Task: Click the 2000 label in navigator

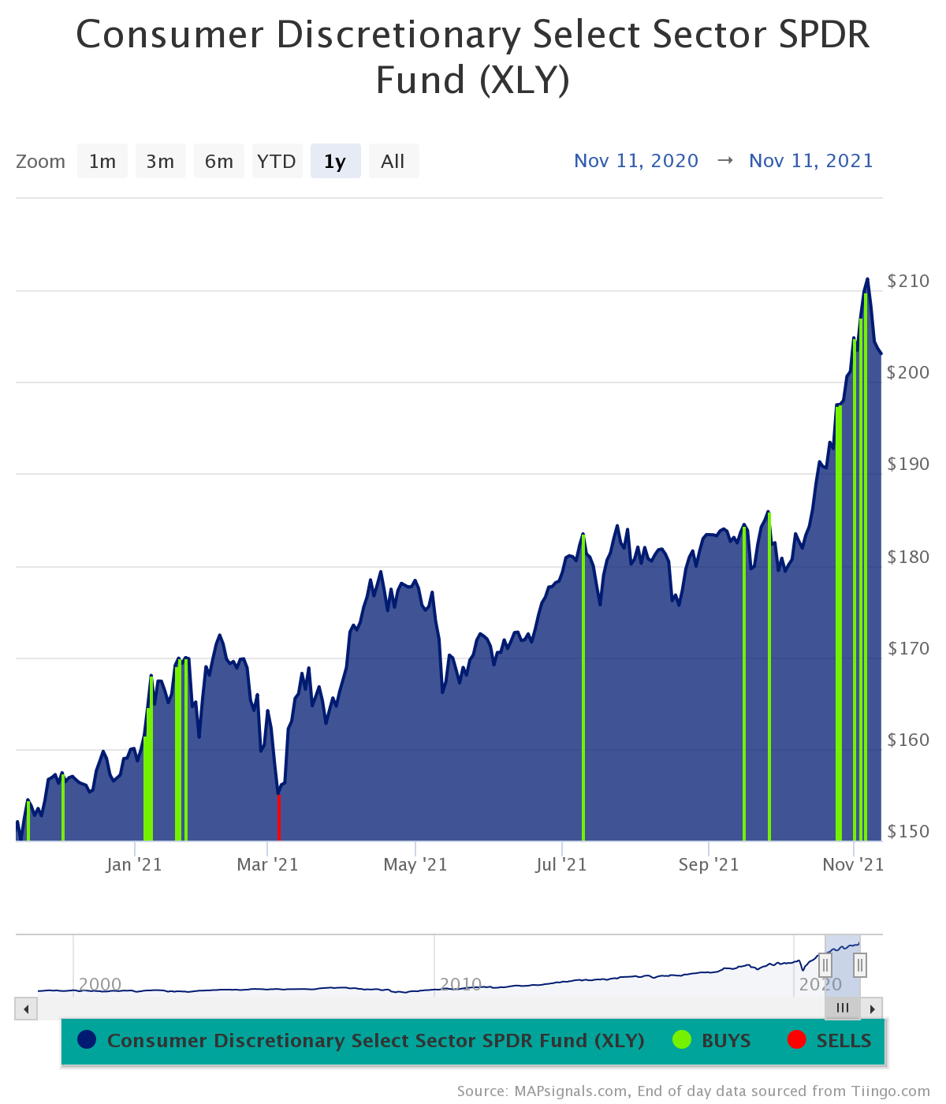Action: pos(100,984)
